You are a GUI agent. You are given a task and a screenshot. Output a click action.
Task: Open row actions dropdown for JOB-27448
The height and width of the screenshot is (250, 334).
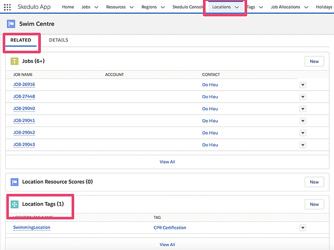pyautogui.click(x=303, y=97)
